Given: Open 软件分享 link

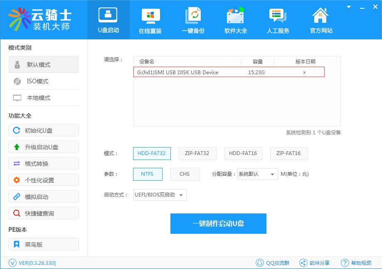Looking at the screenshot, I should point(319,263).
